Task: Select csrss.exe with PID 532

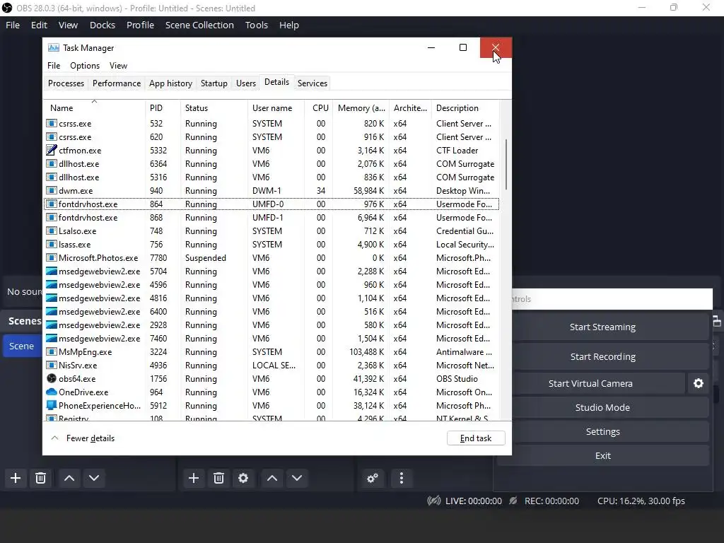Action: [271, 123]
